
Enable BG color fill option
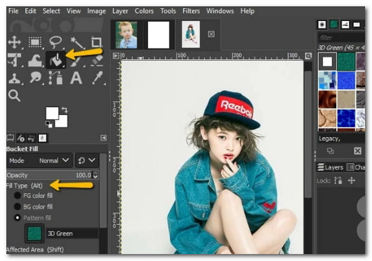pyautogui.click(x=18, y=207)
